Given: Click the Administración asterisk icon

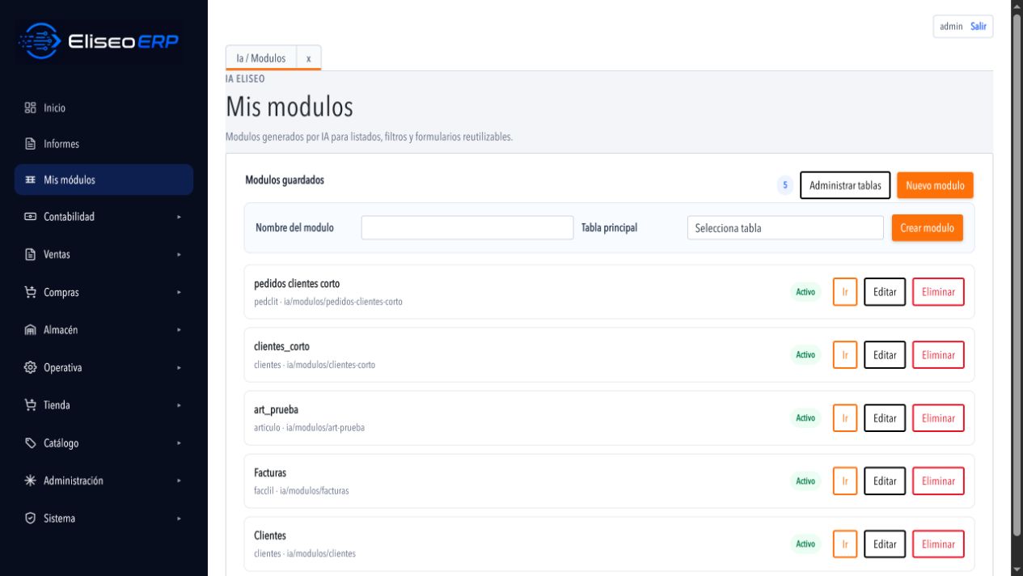Looking at the screenshot, I should (x=31, y=481).
